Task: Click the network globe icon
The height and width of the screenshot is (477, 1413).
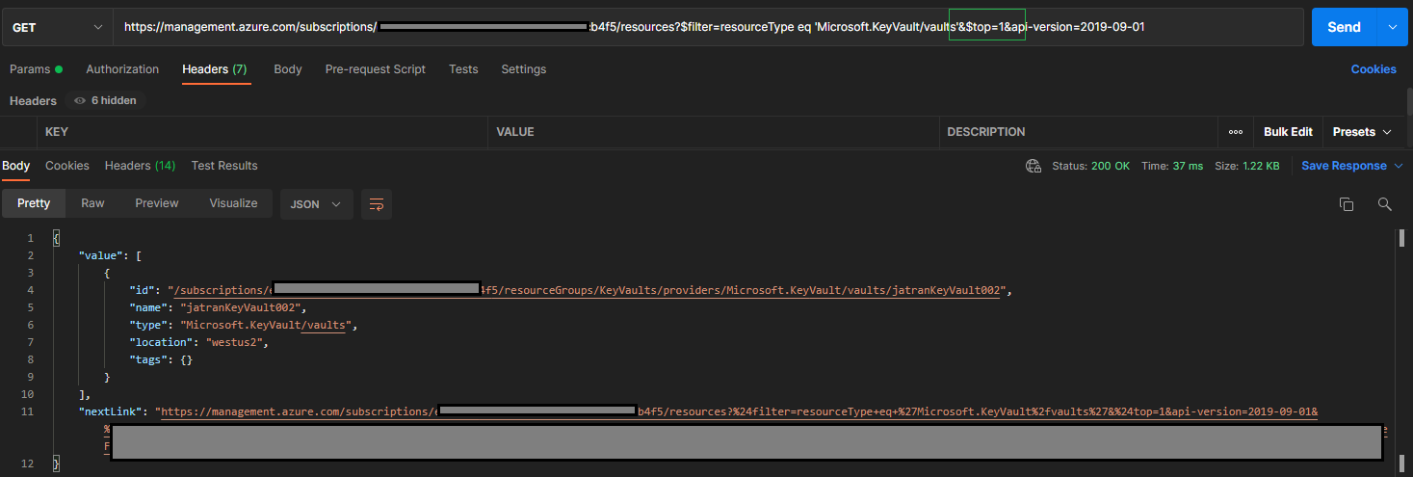Action: (x=1034, y=166)
